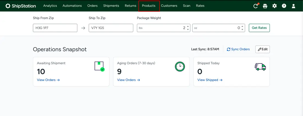Image resolution: width=303 pixels, height=116 pixels.
Task: Click the Awaiting Shipment box icon
Action: click(x=99, y=66)
